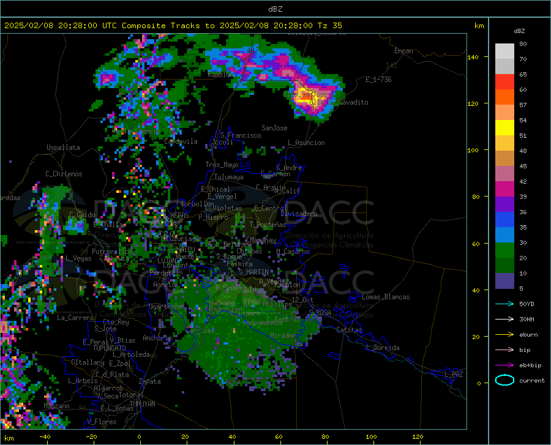Click the Zapata map label
Viewport: 551px width, 445px height.
click(x=150, y=381)
